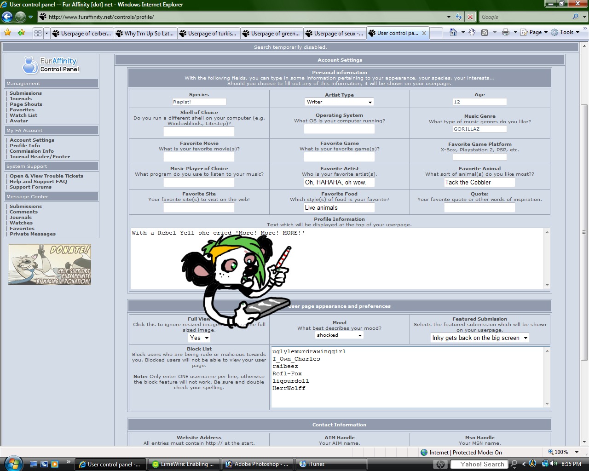The image size is (589, 471).
Task: Switch to Adobe Photoshop taskbar button
Action: pos(258,464)
